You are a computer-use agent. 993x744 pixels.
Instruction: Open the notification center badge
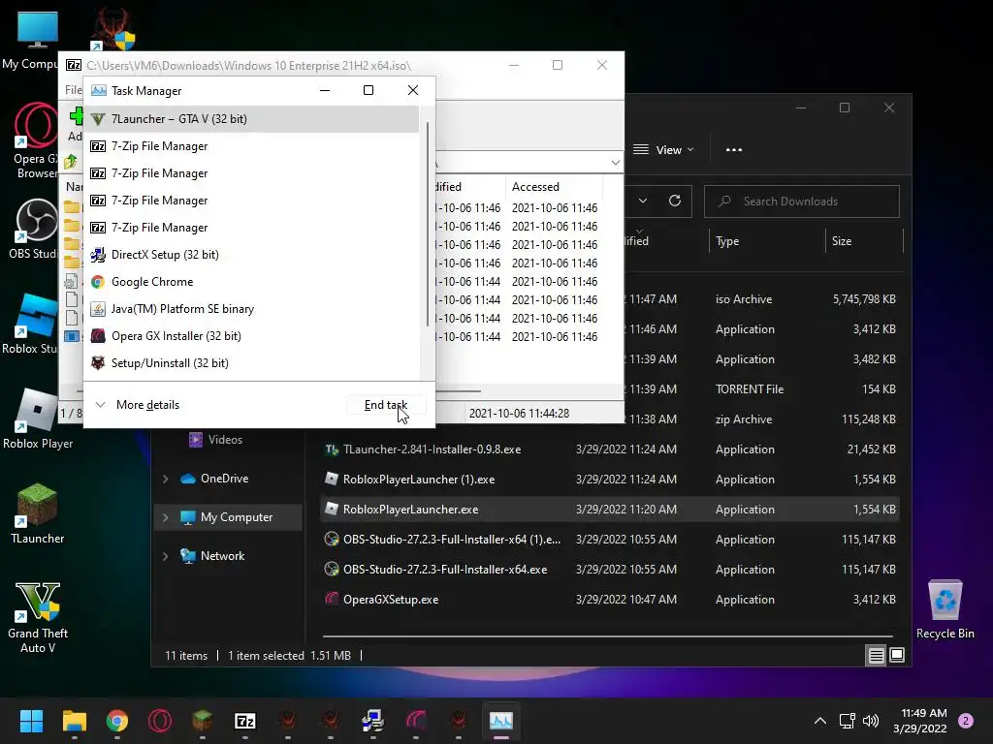click(x=966, y=721)
